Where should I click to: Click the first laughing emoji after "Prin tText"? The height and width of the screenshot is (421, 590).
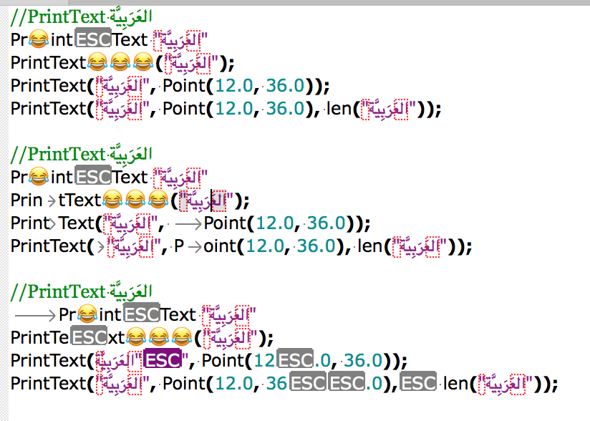113,200
